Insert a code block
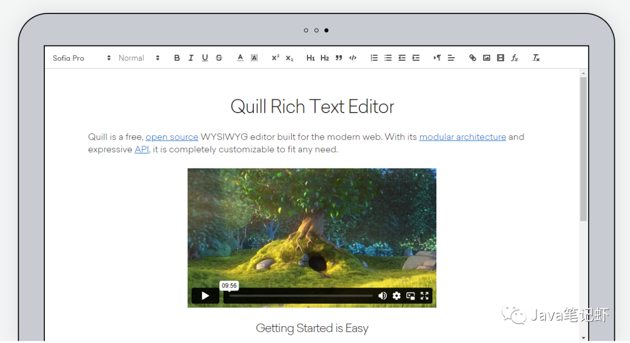The image size is (630, 343). tap(353, 58)
